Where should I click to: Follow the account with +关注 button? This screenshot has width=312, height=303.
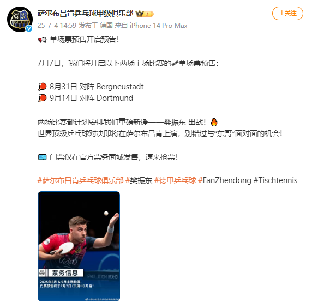click(287, 13)
